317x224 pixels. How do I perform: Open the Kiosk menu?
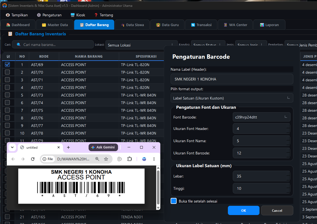click(78, 15)
